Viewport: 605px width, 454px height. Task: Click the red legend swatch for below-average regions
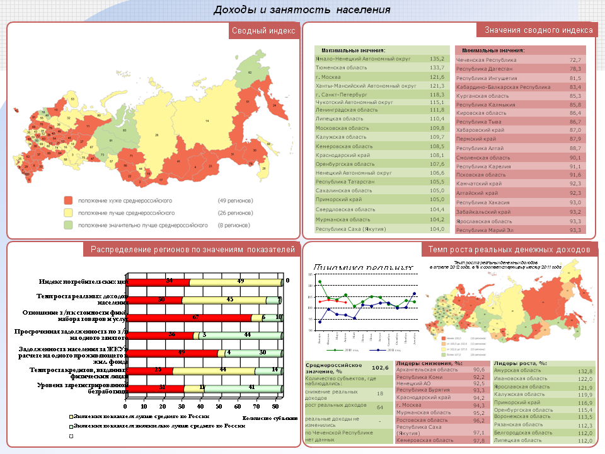pos(68,201)
